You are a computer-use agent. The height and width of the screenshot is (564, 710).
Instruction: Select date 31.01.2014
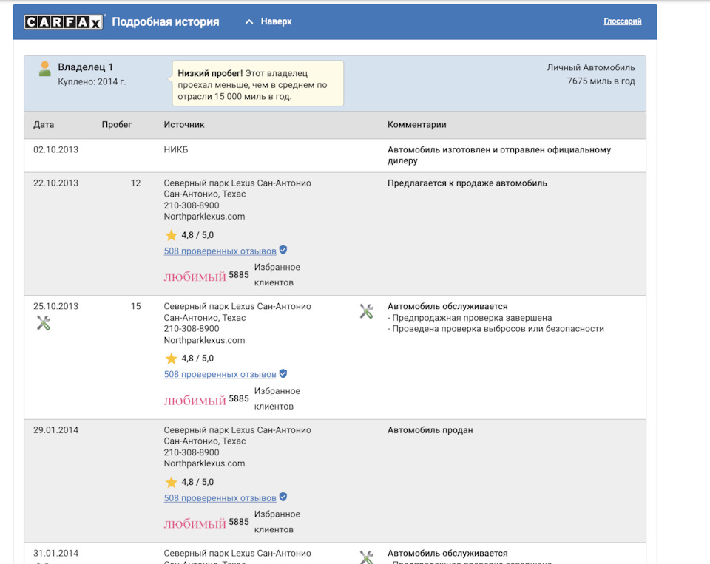click(x=55, y=553)
